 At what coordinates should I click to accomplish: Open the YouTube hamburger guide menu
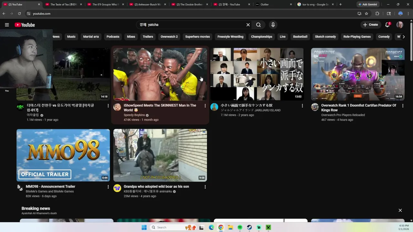point(7,25)
